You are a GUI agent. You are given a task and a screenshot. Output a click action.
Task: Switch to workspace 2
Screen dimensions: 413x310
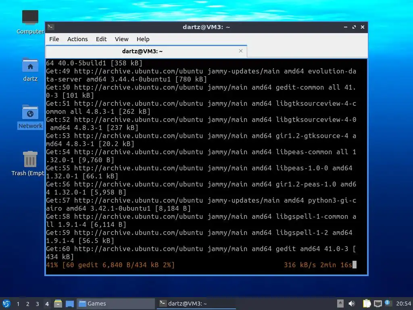tap(28, 304)
